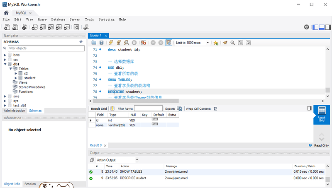Create a new view from main toolbar
332x188 pixels.
[51, 27]
